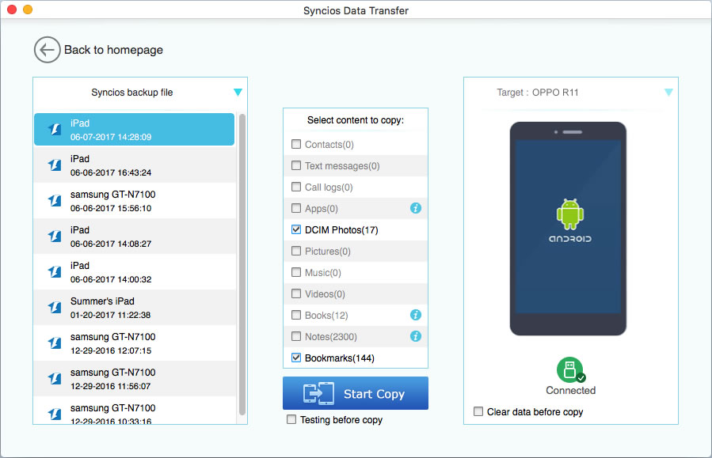Click the Back to homepage link
This screenshot has height=458, width=712.
[x=113, y=50]
